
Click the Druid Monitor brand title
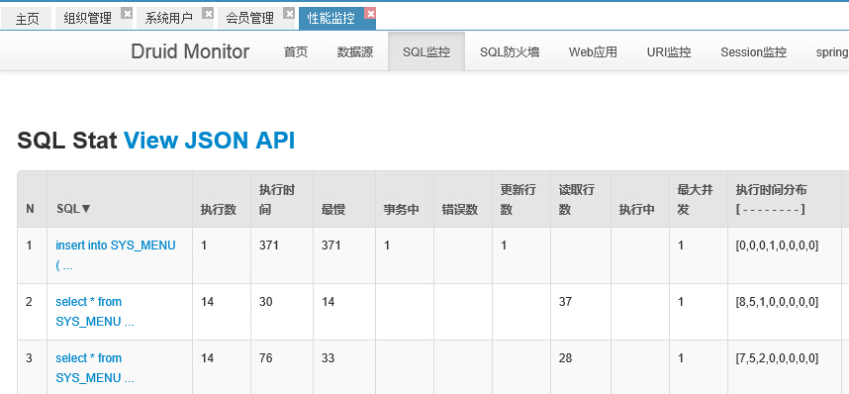tap(190, 51)
